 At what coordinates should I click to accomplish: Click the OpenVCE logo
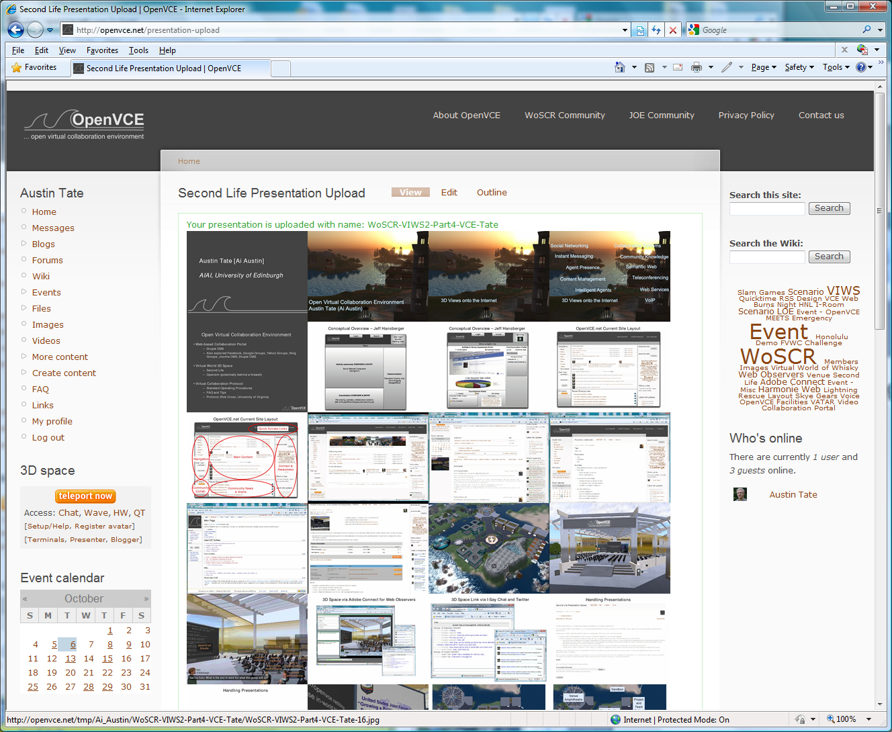(85, 124)
